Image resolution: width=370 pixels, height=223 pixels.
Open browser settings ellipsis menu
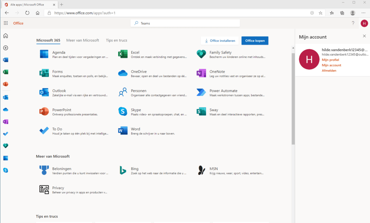363,13
